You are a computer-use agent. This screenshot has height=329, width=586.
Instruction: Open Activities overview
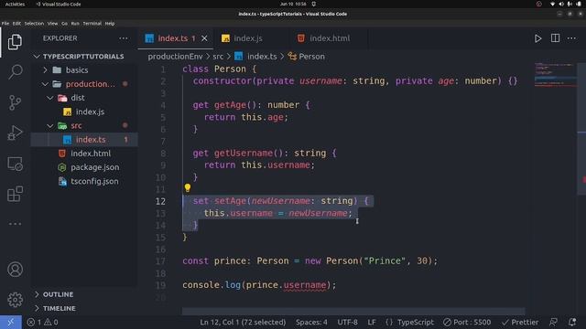point(15,4)
